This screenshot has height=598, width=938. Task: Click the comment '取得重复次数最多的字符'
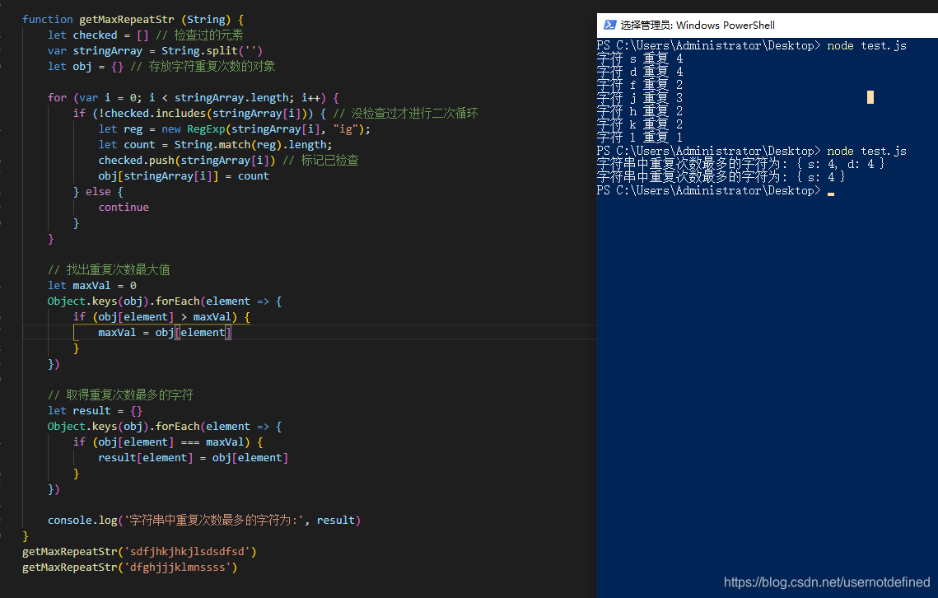tap(120, 395)
